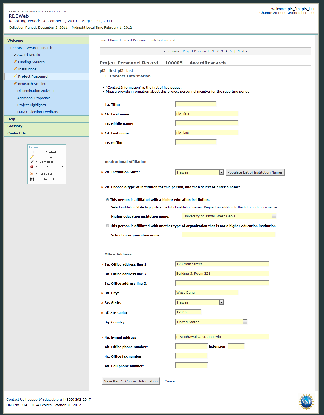Click the pencil icon beside Funding Sources

(15, 62)
